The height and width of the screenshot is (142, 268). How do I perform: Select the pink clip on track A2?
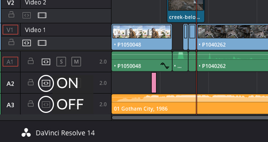[x=154, y=82]
